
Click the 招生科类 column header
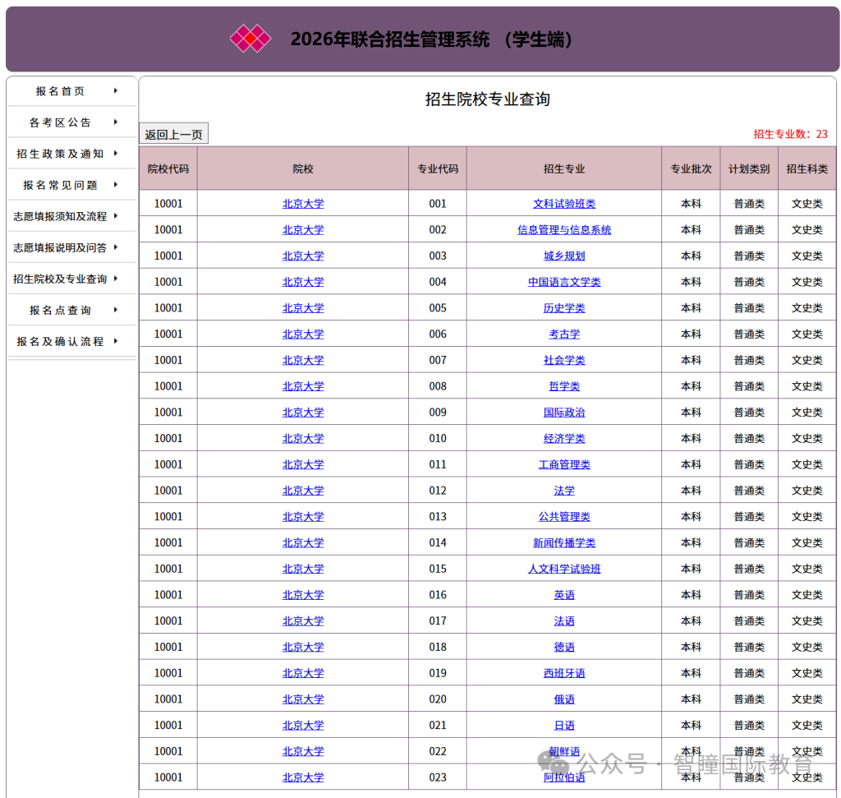[807, 168]
